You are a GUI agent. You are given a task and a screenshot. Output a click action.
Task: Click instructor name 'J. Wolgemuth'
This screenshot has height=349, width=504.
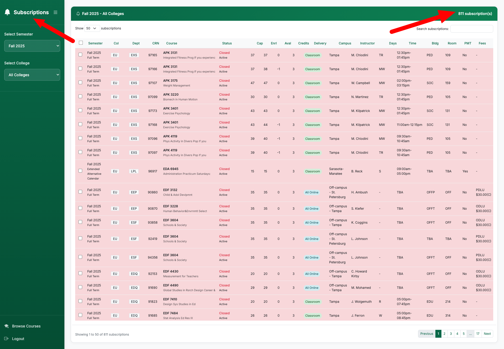(x=362, y=302)
